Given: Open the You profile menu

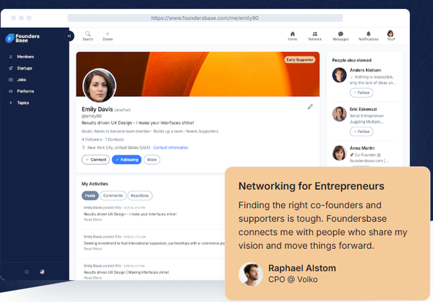Looking at the screenshot, I should 391,35.
